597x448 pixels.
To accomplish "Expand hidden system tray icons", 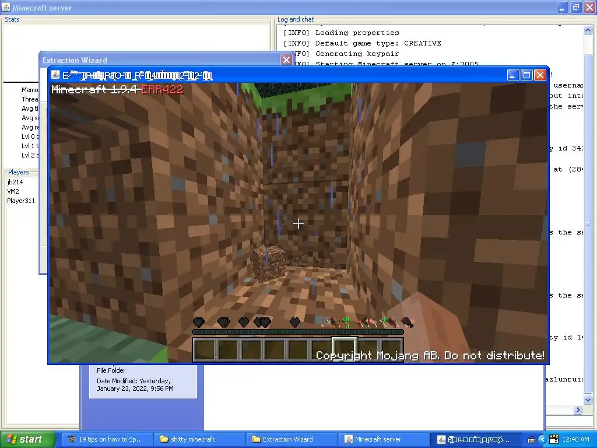I will pyautogui.click(x=543, y=440).
